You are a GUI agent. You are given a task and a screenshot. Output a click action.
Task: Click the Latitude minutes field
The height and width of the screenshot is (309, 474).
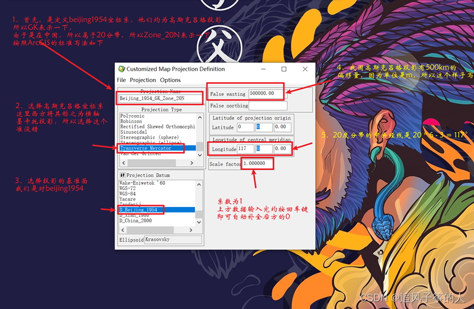(264, 127)
